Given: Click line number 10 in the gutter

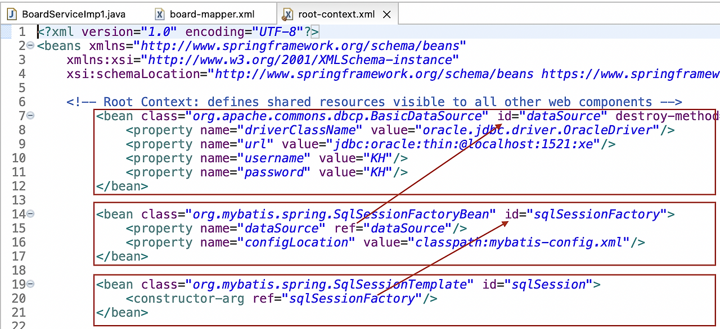Looking at the screenshot, I should (x=19, y=158).
